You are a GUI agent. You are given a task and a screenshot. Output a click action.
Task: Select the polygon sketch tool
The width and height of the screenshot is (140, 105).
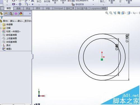(x=20, y=4)
